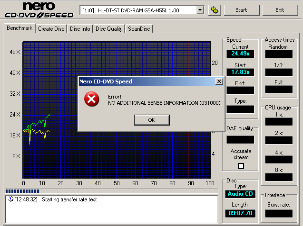This screenshot has width=303, height=226.
Task: Click the CPU usage 1 x field
Action: (x=279, y=122)
